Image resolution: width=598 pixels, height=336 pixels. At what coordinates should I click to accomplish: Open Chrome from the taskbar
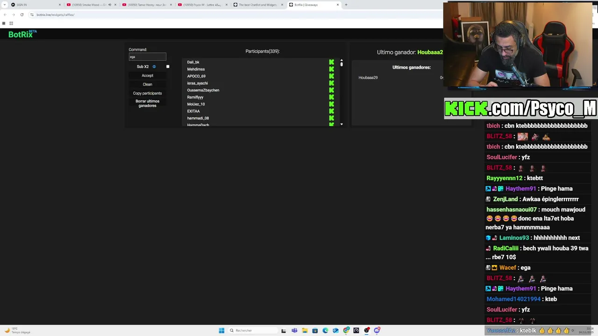click(x=346, y=330)
